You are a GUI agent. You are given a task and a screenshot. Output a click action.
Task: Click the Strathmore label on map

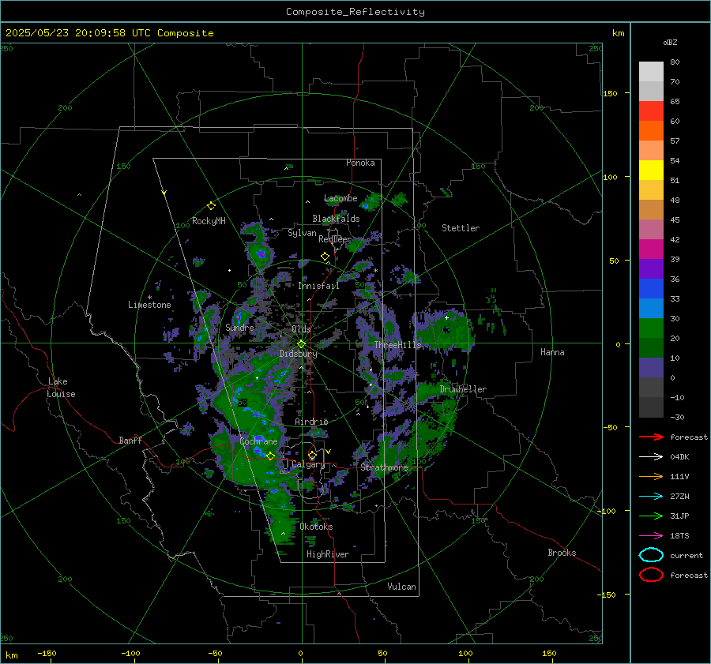pyautogui.click(x=384, y=467)
